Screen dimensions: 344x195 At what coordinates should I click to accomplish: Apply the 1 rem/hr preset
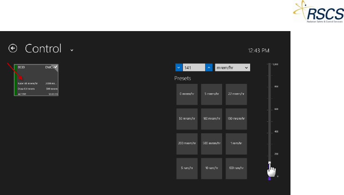[236, 143]
